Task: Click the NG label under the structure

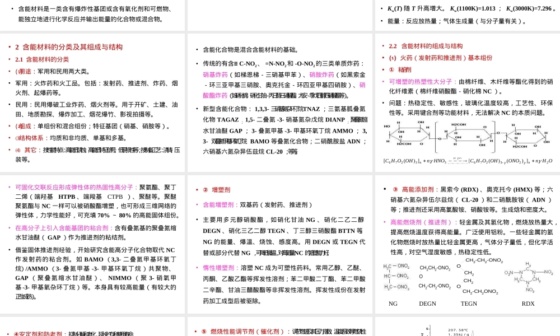Action: [393, 304]
